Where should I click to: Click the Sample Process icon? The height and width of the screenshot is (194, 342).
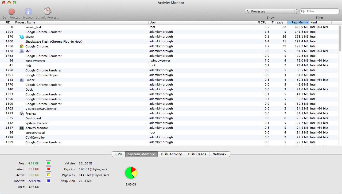[47, 11]
